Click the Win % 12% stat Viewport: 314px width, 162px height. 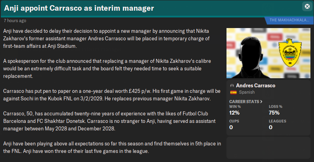[x=234, y=112]
